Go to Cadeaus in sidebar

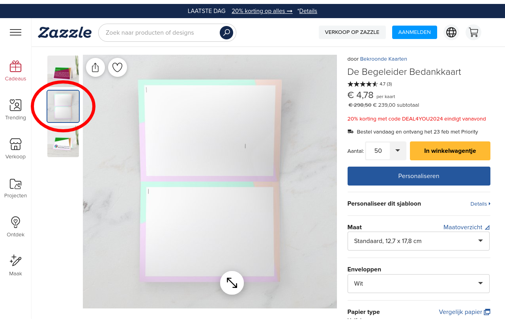tap(15, 71)
